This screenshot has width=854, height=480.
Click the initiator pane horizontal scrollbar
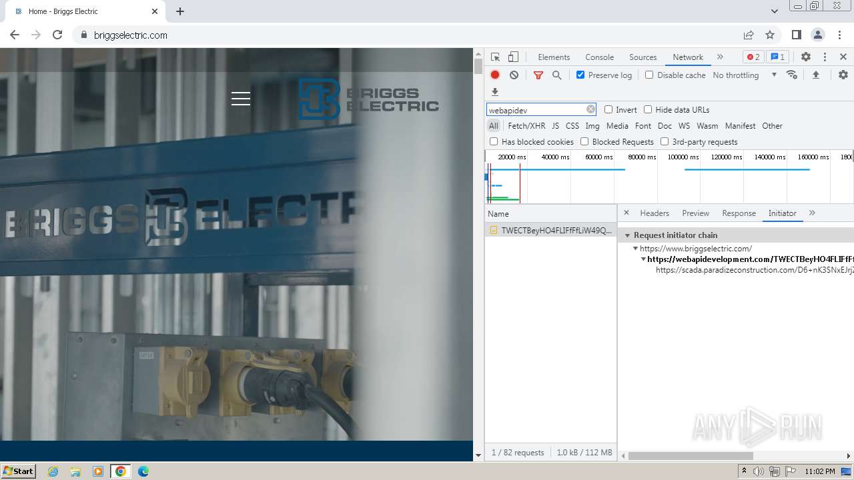pos(691,456)
